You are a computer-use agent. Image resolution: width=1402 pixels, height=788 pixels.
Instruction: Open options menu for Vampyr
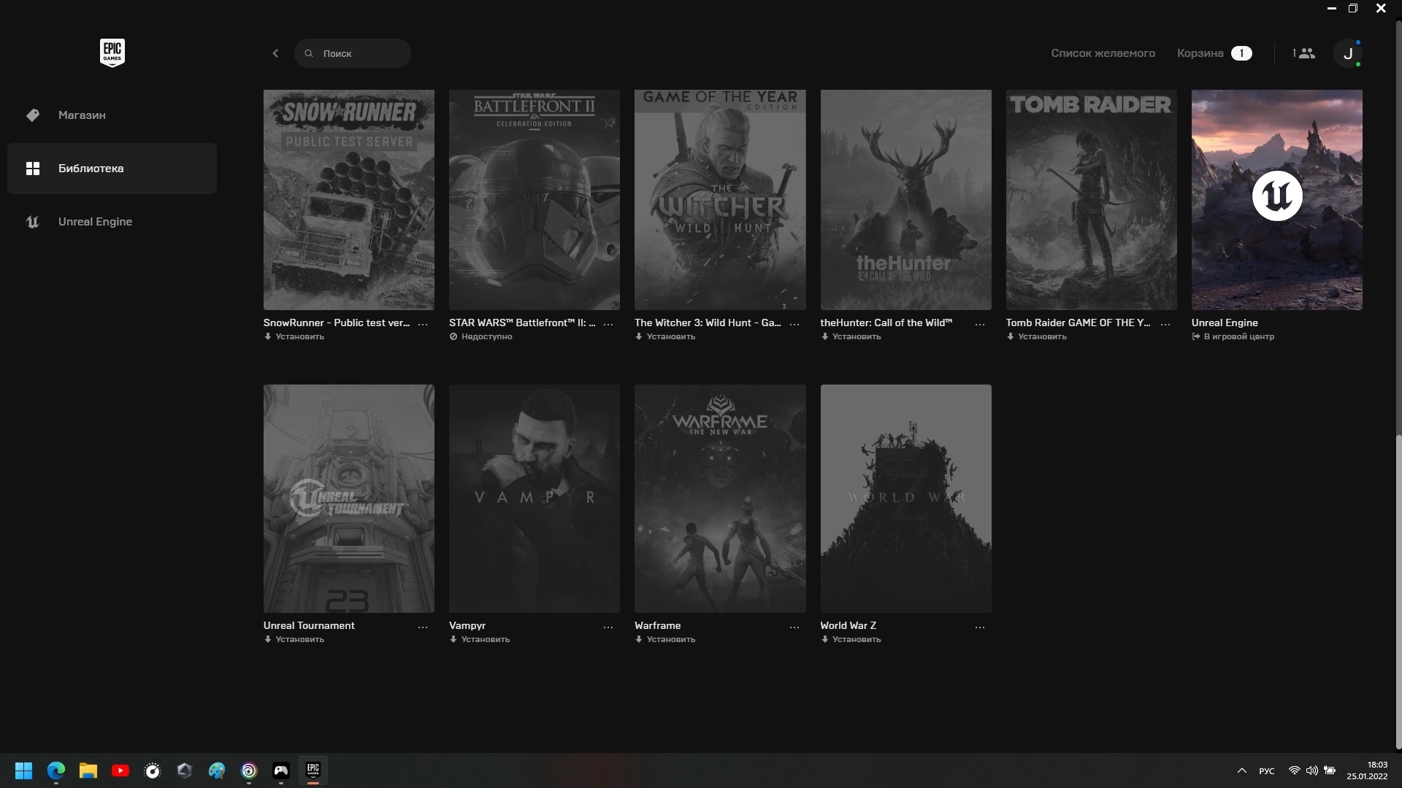(x=608, y=627)
